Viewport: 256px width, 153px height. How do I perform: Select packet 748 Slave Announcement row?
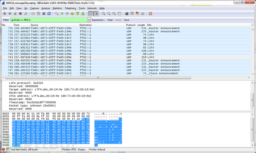pos(126,74)
